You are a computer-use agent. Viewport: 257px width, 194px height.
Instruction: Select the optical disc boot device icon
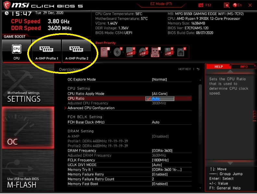118,52
